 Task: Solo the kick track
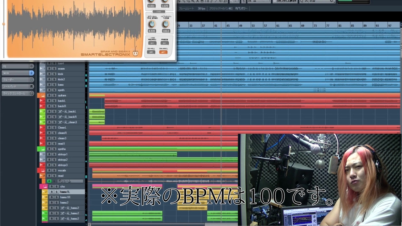[x=54, y=74]
